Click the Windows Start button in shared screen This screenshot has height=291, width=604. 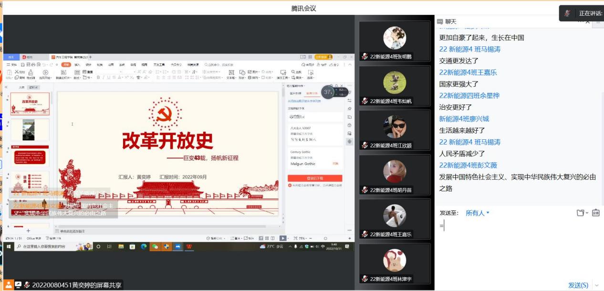coord(9,247)
